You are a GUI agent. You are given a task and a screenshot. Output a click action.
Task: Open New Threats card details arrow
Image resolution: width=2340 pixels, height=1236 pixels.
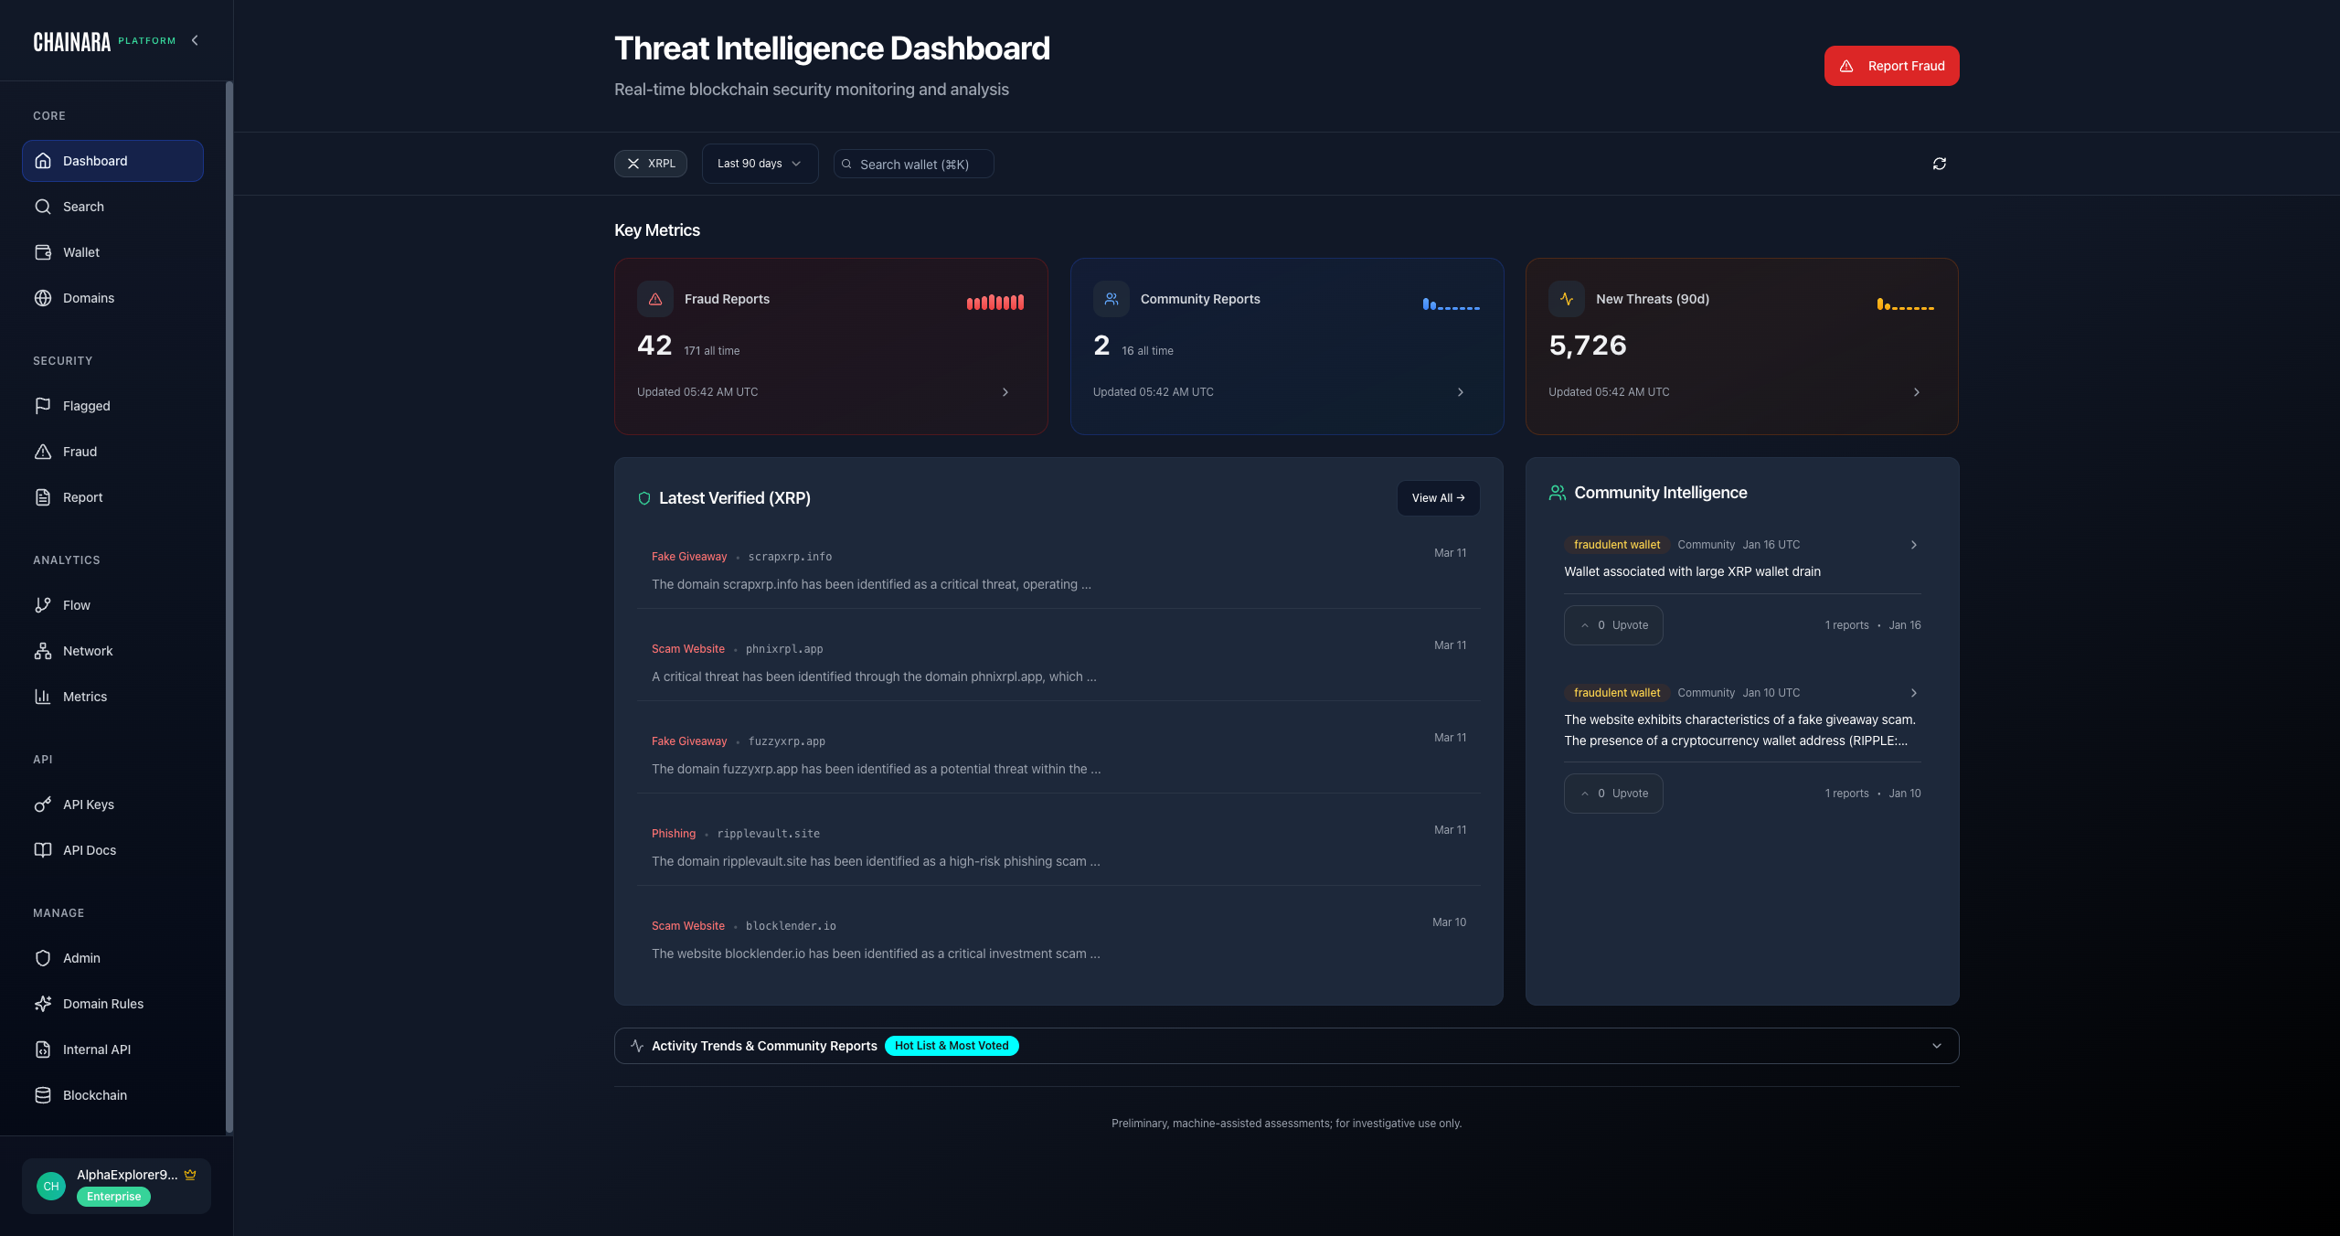click(x=1917, y=392)
